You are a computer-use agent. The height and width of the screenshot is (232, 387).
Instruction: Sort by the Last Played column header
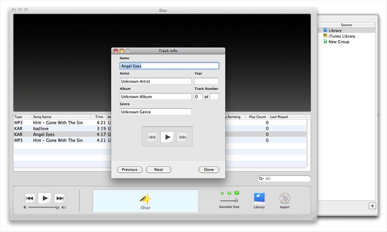tap(288, 117)
